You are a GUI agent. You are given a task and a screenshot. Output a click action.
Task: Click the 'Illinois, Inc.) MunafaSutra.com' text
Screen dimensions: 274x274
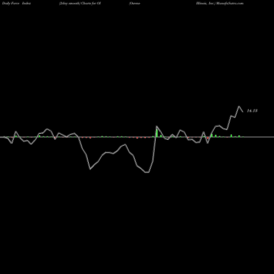pos(220,3)
